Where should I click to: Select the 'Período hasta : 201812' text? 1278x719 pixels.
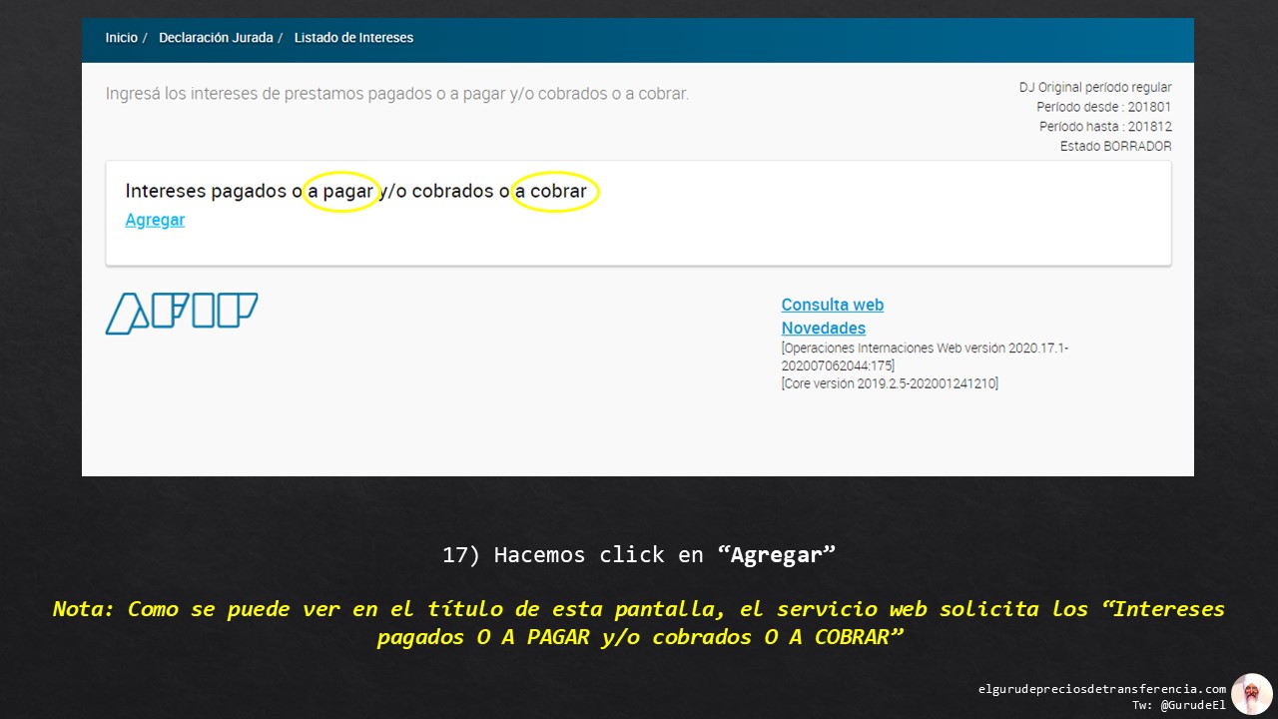click(1105, 126)
